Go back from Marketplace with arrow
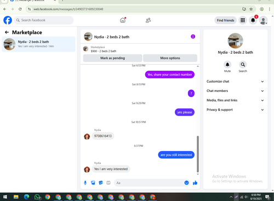Screen dimensions: 274x201 (x=7, y=32)
